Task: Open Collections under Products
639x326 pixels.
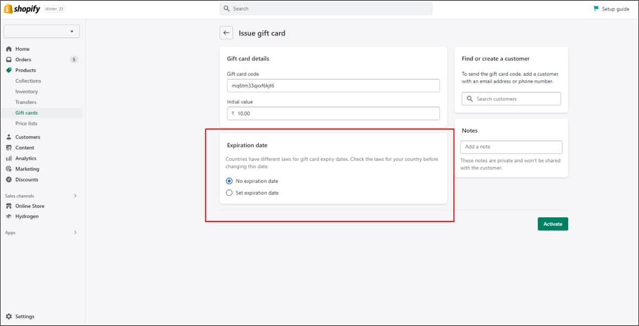Action: coord(28,81)
